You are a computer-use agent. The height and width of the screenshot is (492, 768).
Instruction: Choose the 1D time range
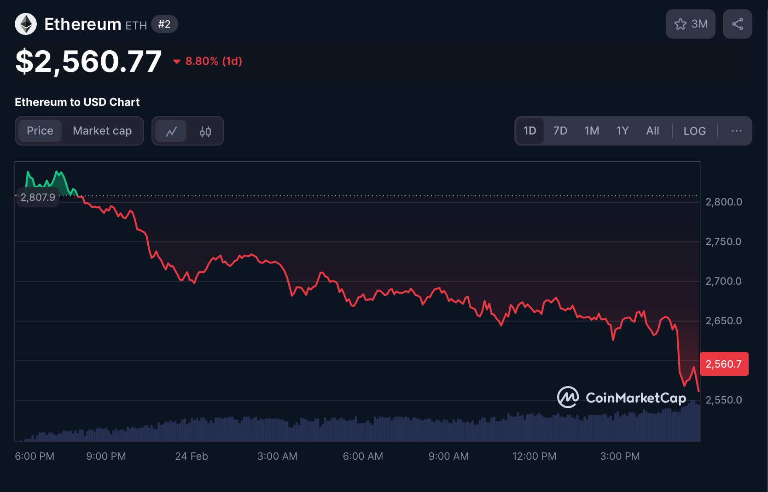(529, 131)
